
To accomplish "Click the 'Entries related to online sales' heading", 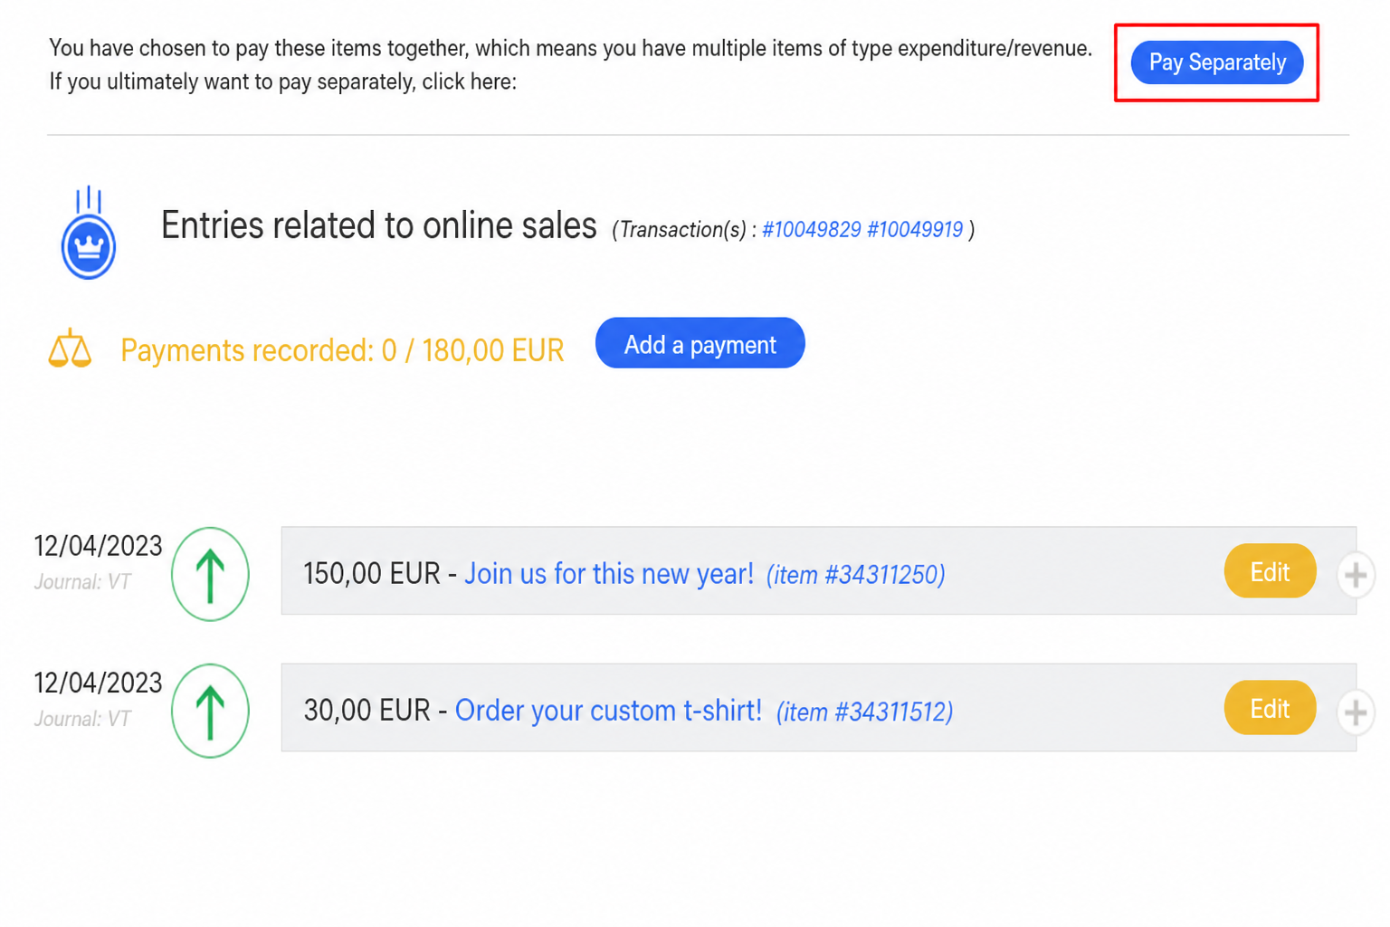I will (x=378, y=225).
